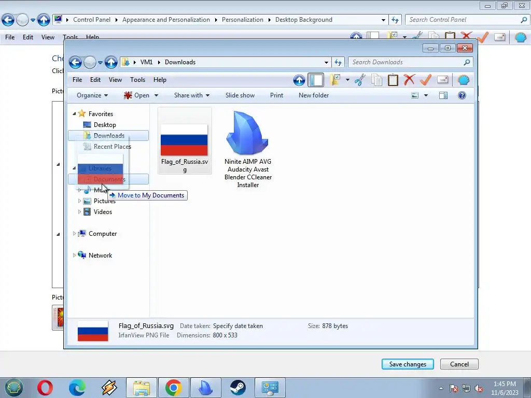
Task: Open the View menu in Downloads window
Action: (115, 80)
